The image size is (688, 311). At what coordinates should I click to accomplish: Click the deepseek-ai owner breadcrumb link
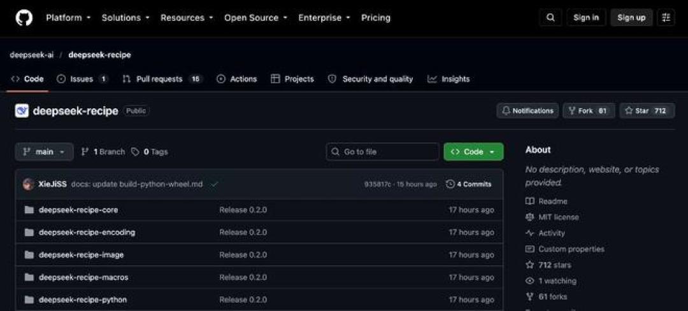pos(32,55)
